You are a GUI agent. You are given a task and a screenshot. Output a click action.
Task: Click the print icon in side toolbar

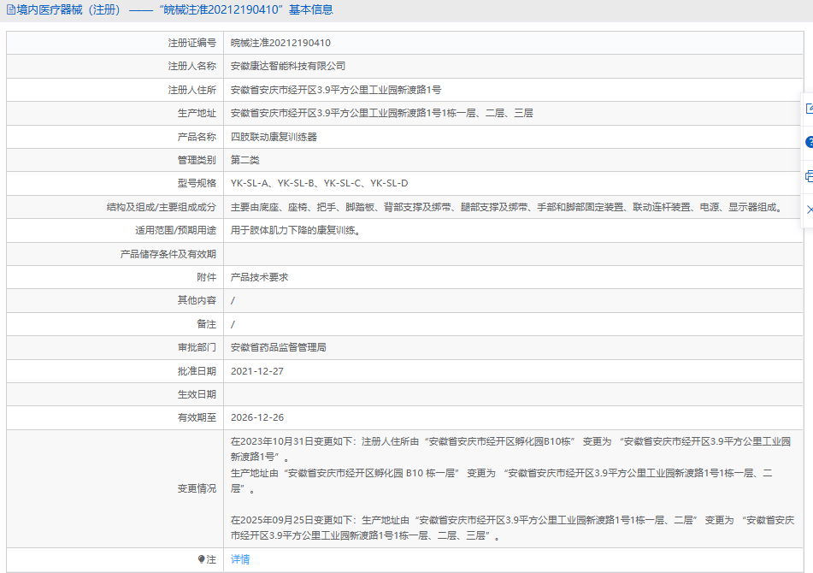(809, 176)
